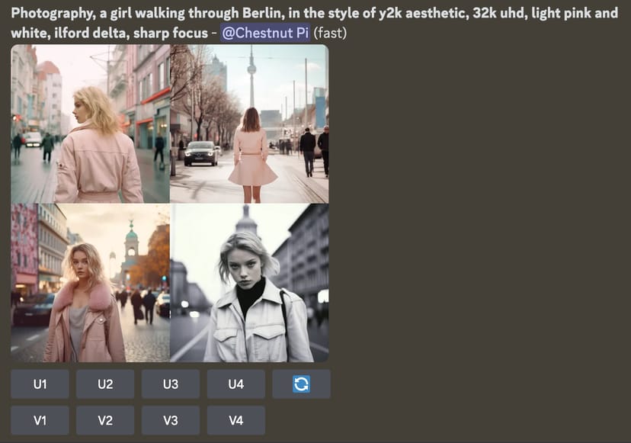Screen dimensions: 631x443
Task: Choose the V3 variation button
Action: click(x=171, y=420)
